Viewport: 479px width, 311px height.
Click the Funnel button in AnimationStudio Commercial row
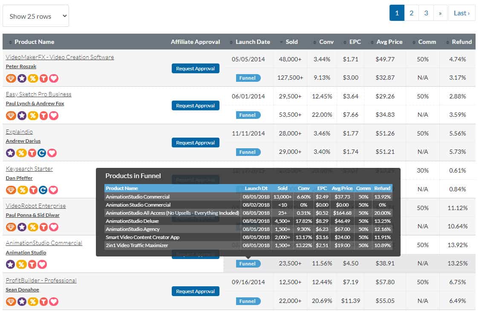[248, 264]
